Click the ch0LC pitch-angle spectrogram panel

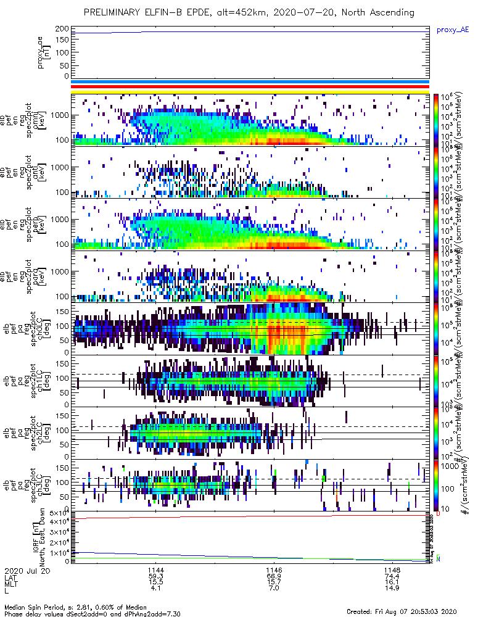click(x=250, y=329)
